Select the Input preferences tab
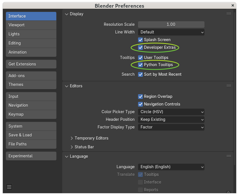 coord(31,96)
